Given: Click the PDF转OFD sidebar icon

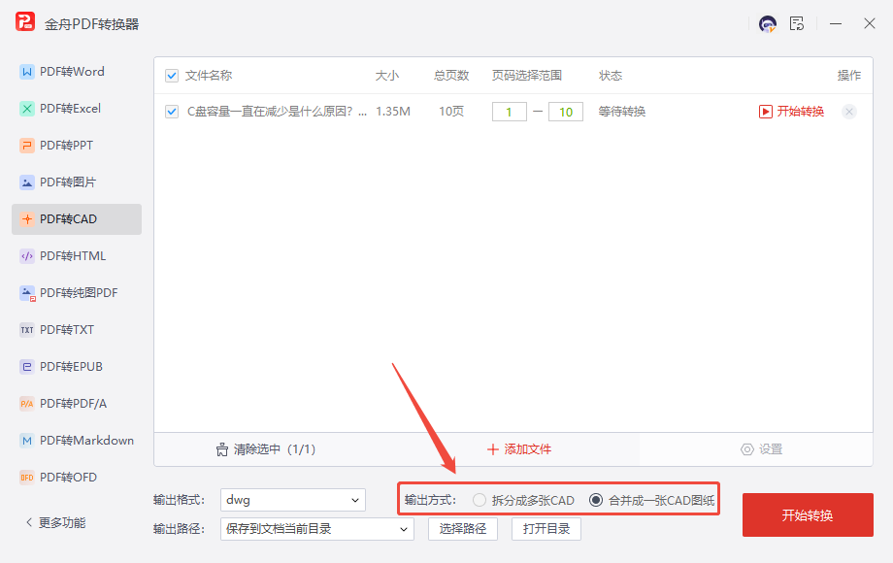Looking at the screenshot, I should click(x=27, y=478).
